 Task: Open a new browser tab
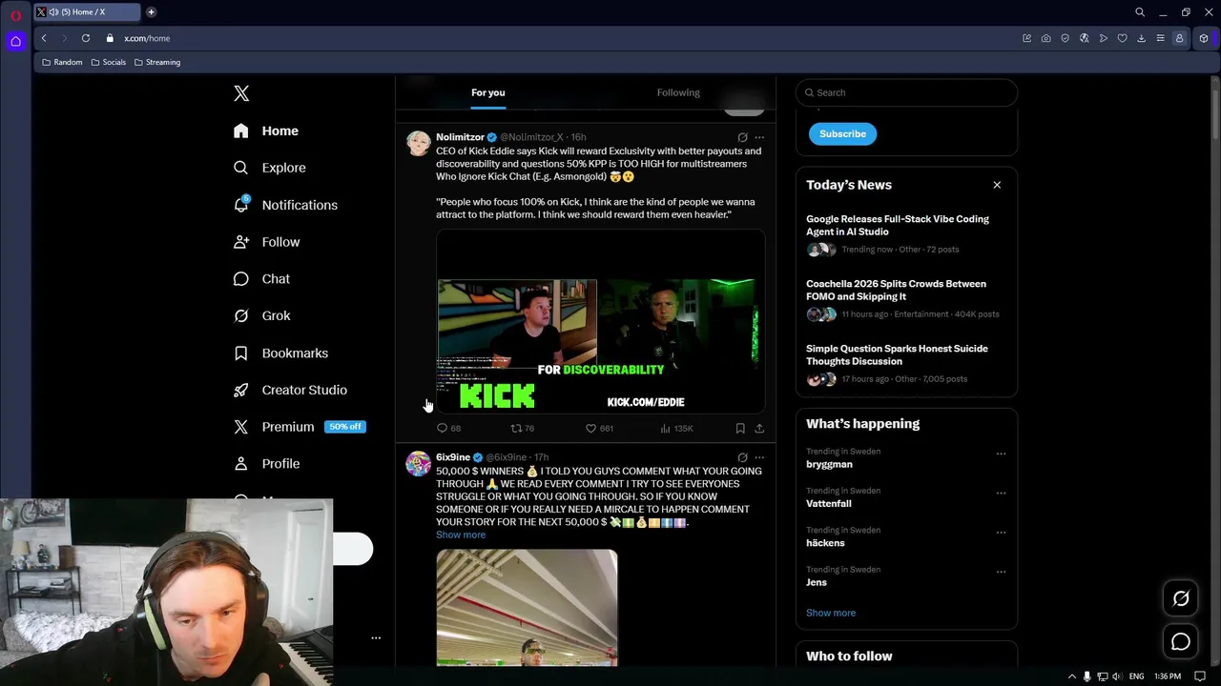(x=151, y=12)
